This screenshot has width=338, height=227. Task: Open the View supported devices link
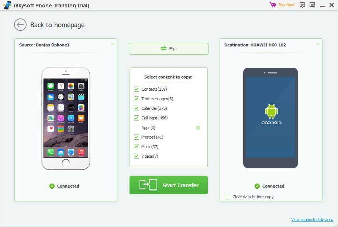[312, 220]
